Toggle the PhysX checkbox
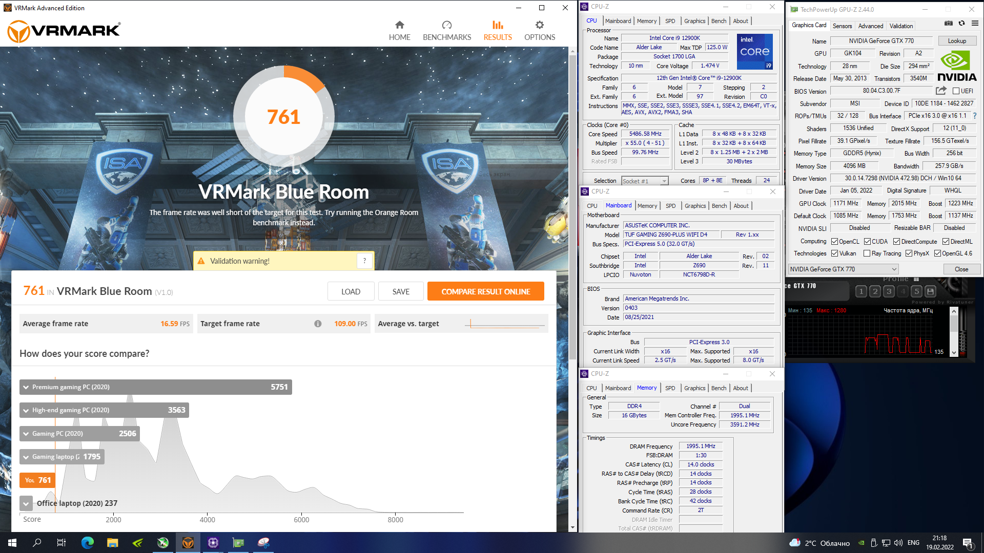 click(909, 253)
